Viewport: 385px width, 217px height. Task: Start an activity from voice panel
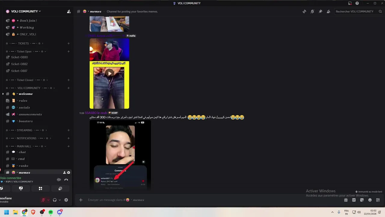40,188
